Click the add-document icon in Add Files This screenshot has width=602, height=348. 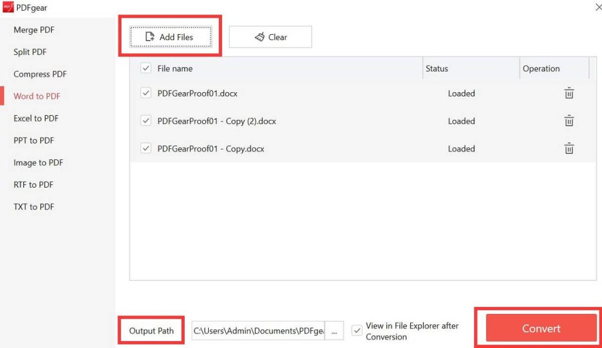tap(150, 36)
